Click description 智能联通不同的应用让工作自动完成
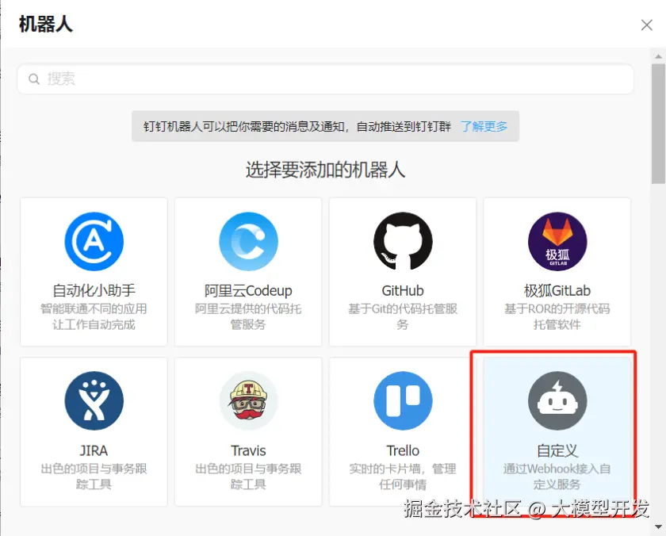This screenshot has width=666, height=536. [94, 317]
